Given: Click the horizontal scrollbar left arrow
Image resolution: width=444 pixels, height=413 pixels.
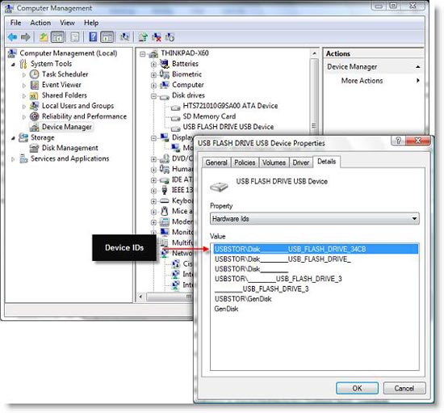Looking at the screenshot, I should (x=141, y=297).
